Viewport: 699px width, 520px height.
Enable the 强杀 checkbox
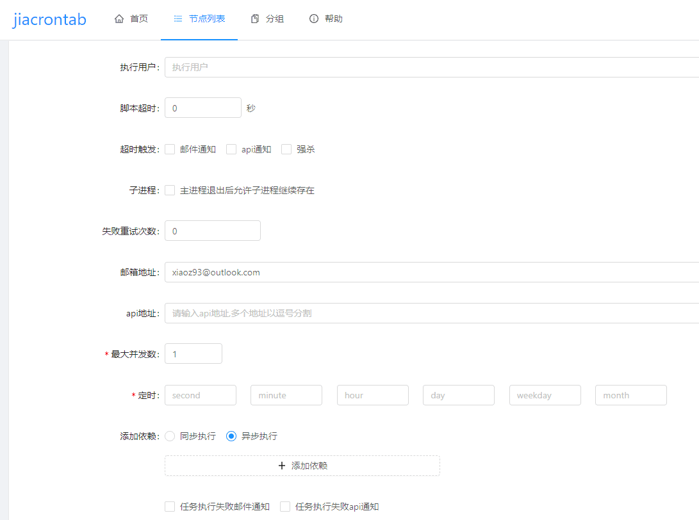point(286,149)
